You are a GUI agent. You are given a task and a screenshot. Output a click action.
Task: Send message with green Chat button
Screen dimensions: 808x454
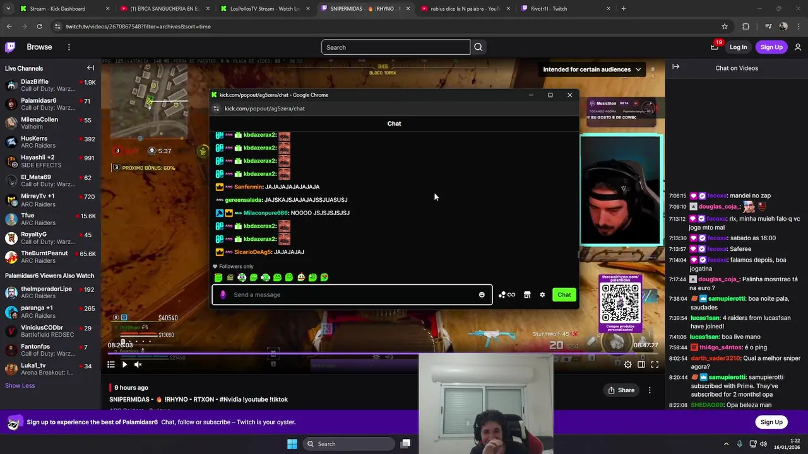tap(564, 294)
